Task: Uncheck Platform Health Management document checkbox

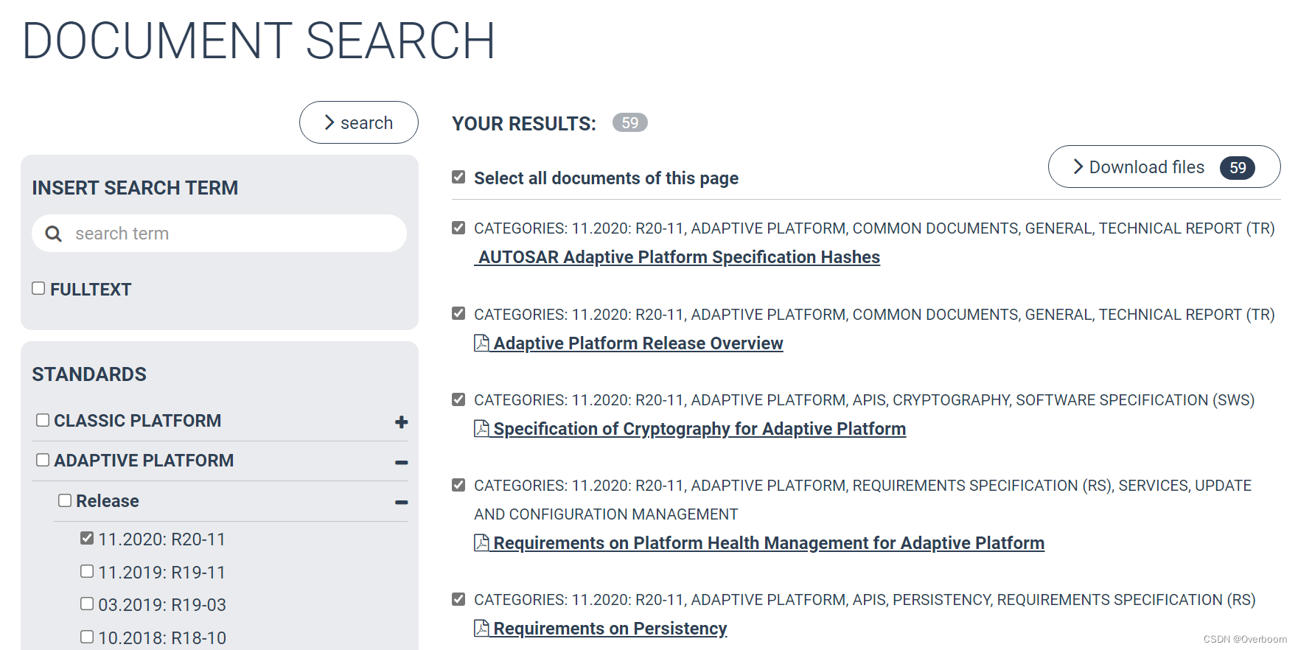Action: [x=458, y=485]
